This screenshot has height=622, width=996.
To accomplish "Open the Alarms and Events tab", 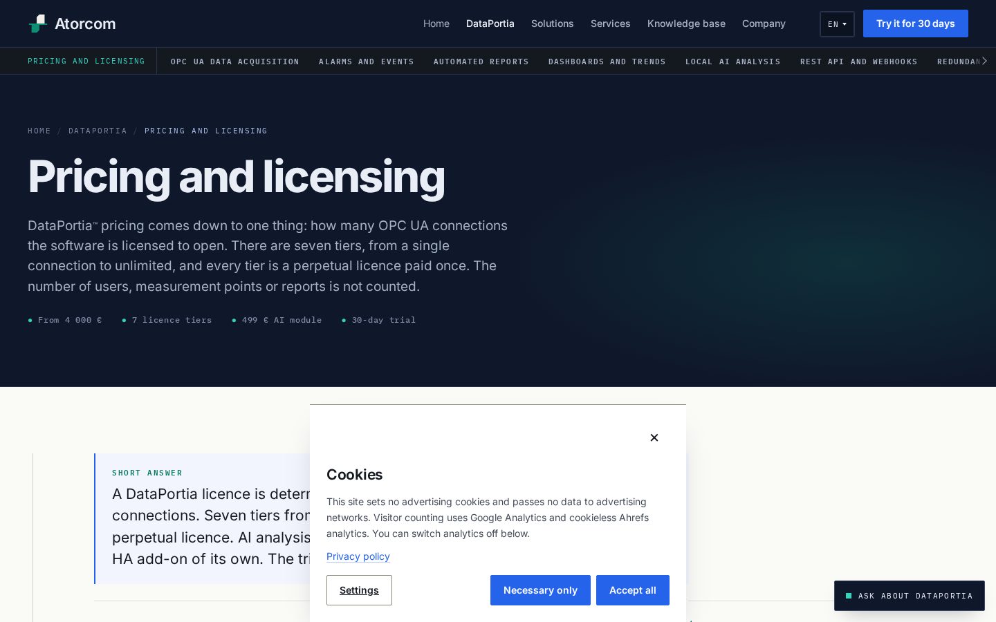I will (367, 62).
